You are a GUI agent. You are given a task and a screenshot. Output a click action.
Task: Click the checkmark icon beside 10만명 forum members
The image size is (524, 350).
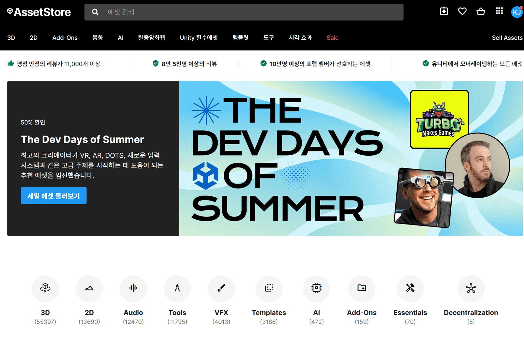[263, 63]
